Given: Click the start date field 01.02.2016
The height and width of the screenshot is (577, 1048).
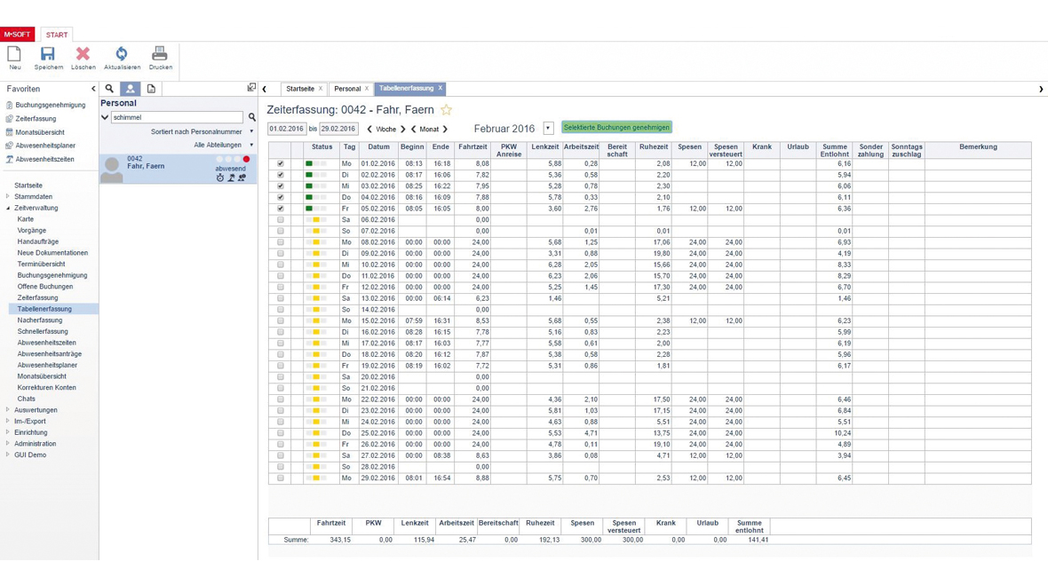Looking at the screenshot, I should 287,129.
